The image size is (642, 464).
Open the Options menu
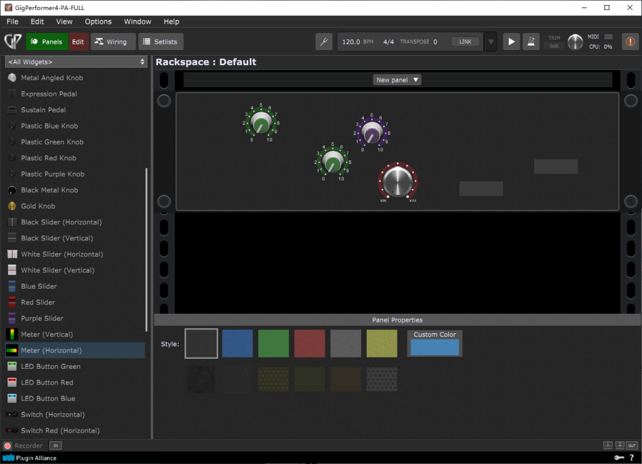[x=98, y=21]
